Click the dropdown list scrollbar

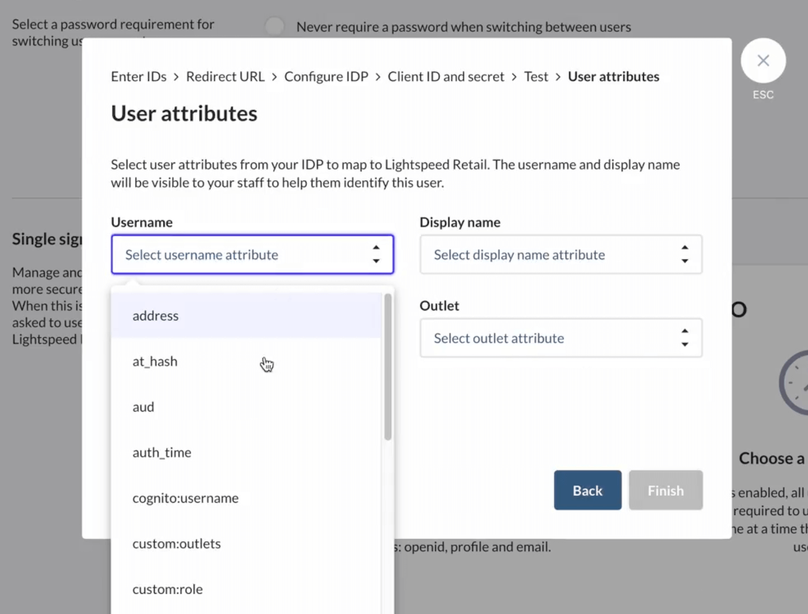(387, 363)
